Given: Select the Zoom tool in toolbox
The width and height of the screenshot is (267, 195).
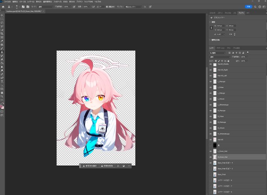Looking at the screenshot, I should coord(2,96).
